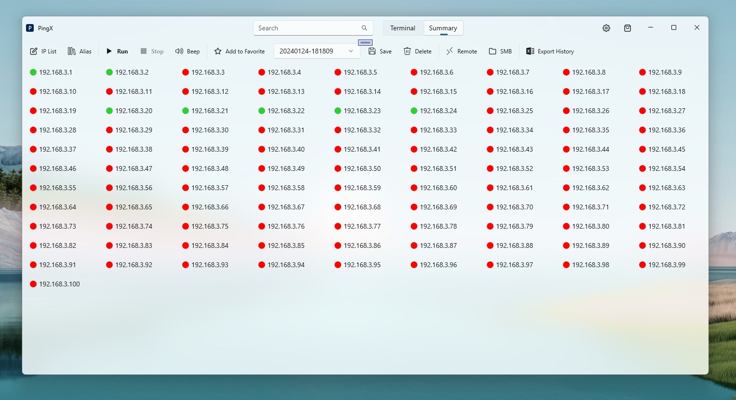Switch to the Terminal tab
Viewport: 736px width, 400px height.
click(x=402, y=28)
